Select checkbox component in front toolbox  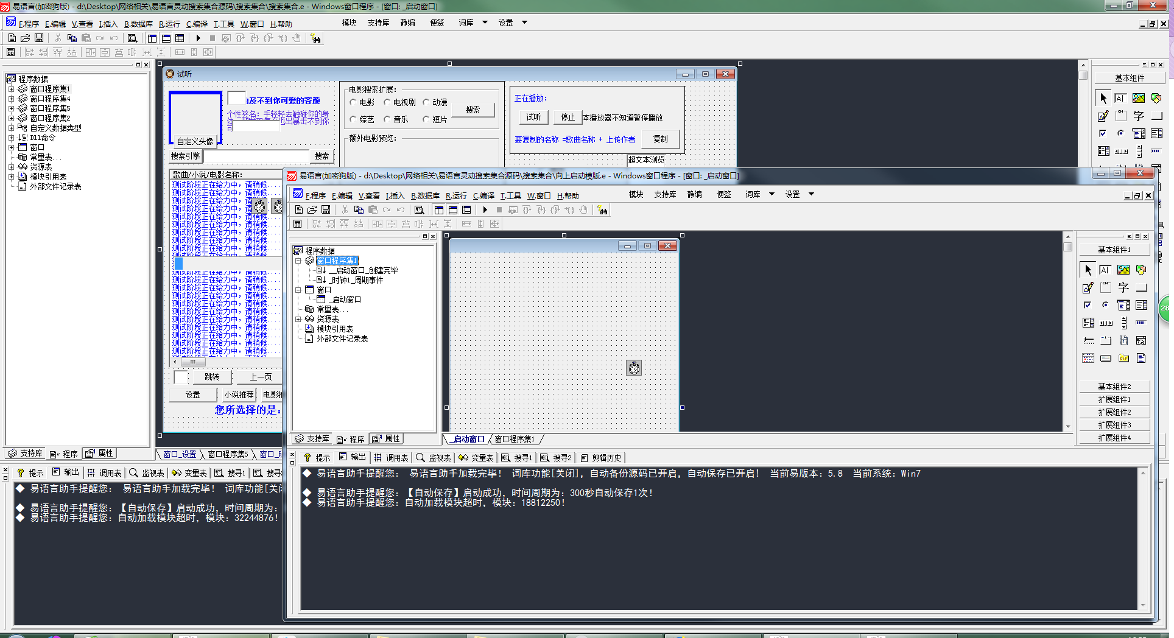(x=1088, y=305)
